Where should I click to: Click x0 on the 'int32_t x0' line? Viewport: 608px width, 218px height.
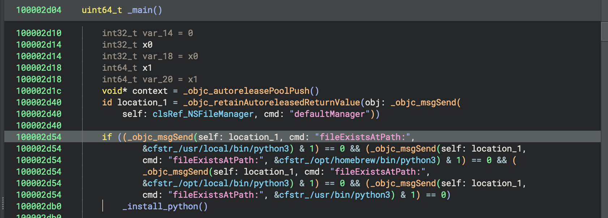pos(147,45)
